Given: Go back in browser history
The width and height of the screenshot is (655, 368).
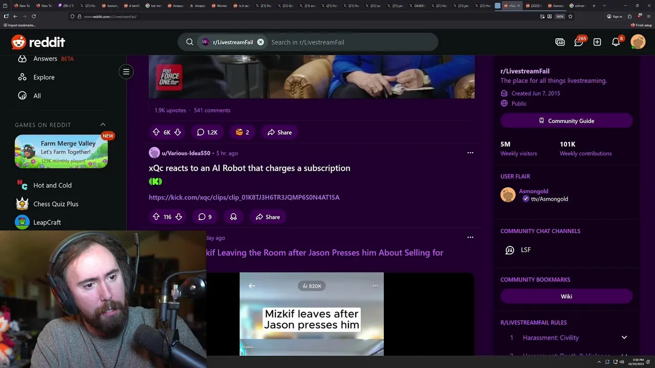Looking at the screenshot, I should pyautogui.click(x=15, y=16).
